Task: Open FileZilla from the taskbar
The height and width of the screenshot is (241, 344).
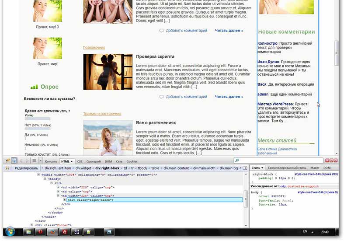Action: pos(64,231)
